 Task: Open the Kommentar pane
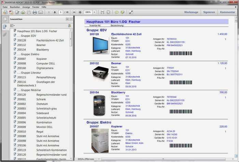227,12
